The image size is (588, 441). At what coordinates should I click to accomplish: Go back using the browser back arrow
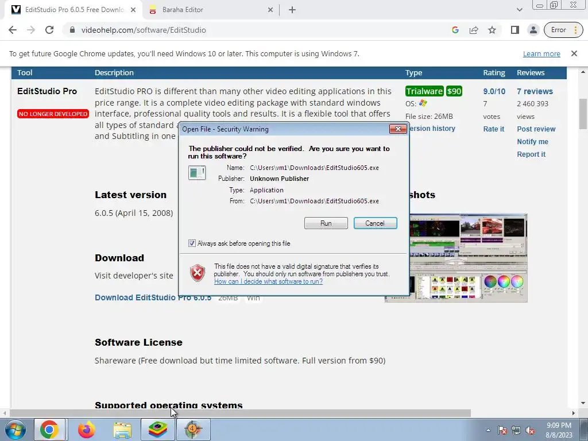(13, 30)
